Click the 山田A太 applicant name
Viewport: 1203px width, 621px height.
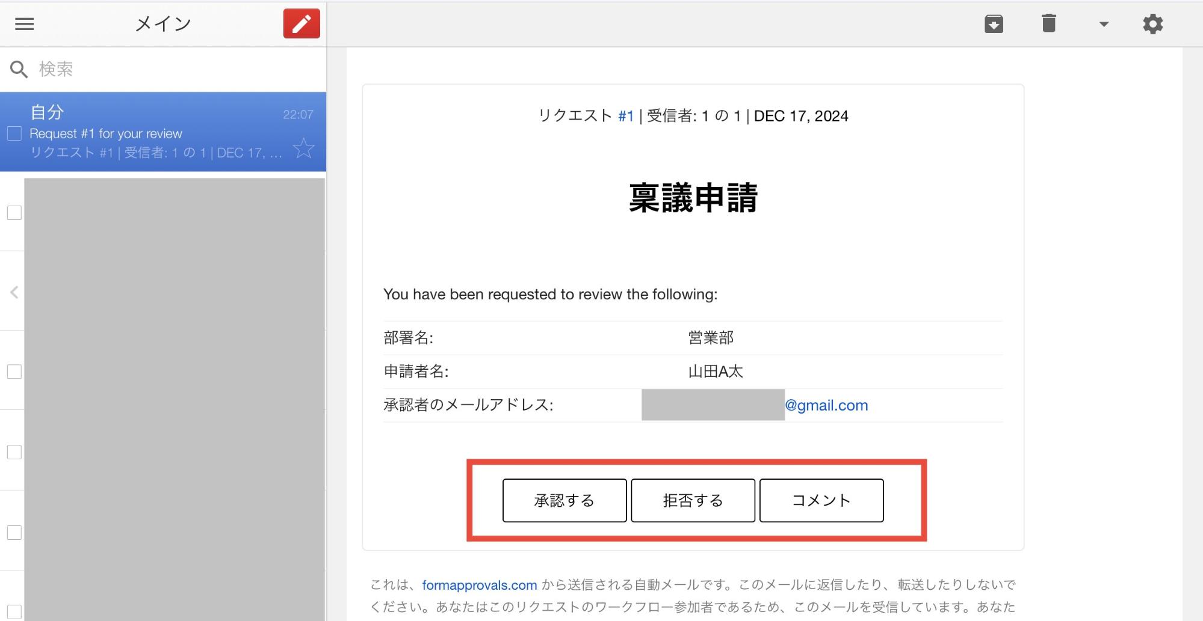(x=716, y=372)
